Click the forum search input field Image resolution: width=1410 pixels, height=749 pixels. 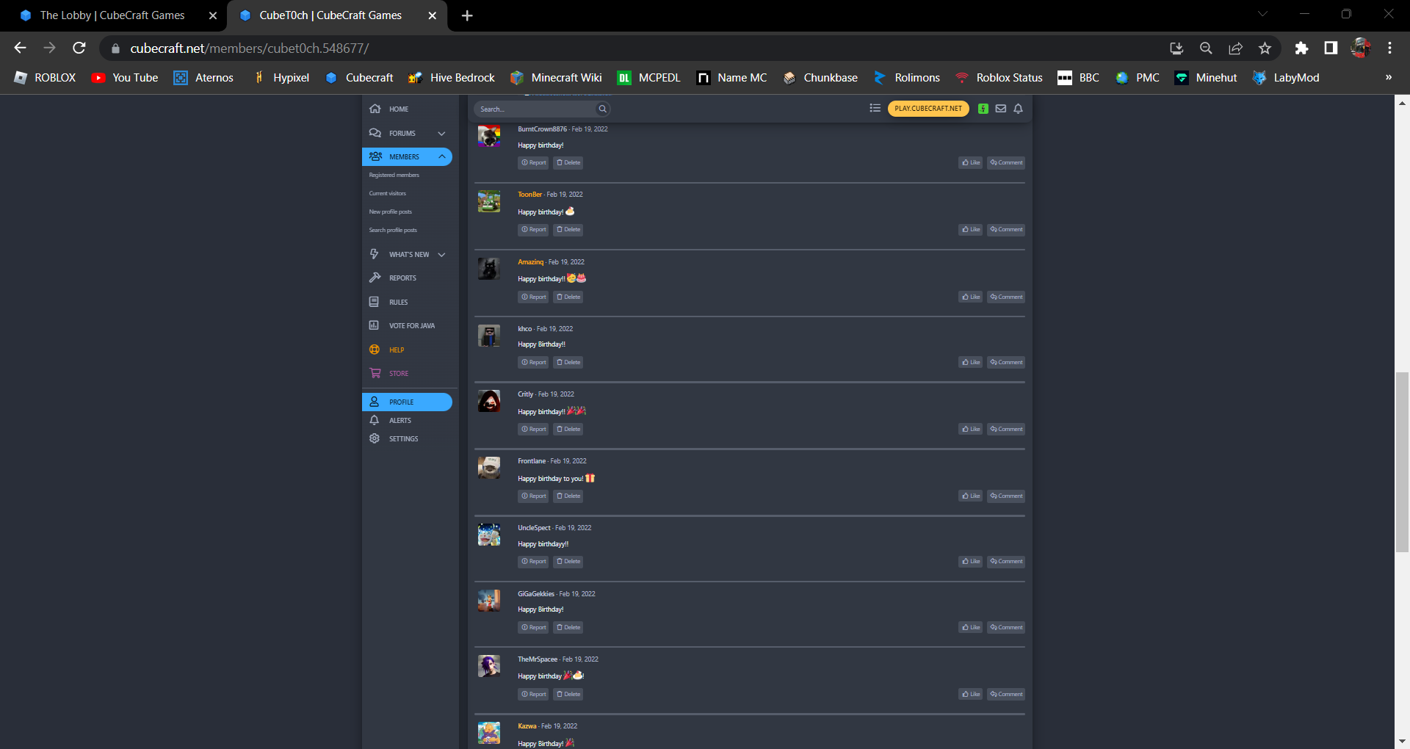click(535, 109)
